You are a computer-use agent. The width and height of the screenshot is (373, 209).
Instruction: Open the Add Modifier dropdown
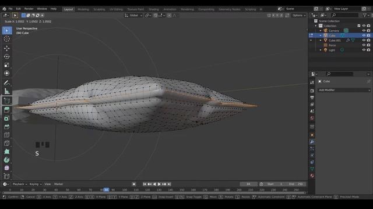click(344, 90)
